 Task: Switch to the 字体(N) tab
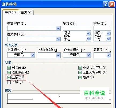[x=10, y=12]
